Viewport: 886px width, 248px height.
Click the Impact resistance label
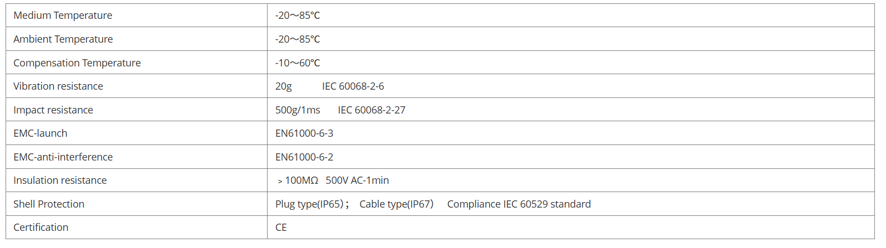pyautogui.click(x=53, y=110)
